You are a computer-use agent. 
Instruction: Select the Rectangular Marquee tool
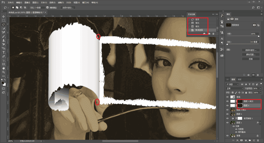pos(3,21)
